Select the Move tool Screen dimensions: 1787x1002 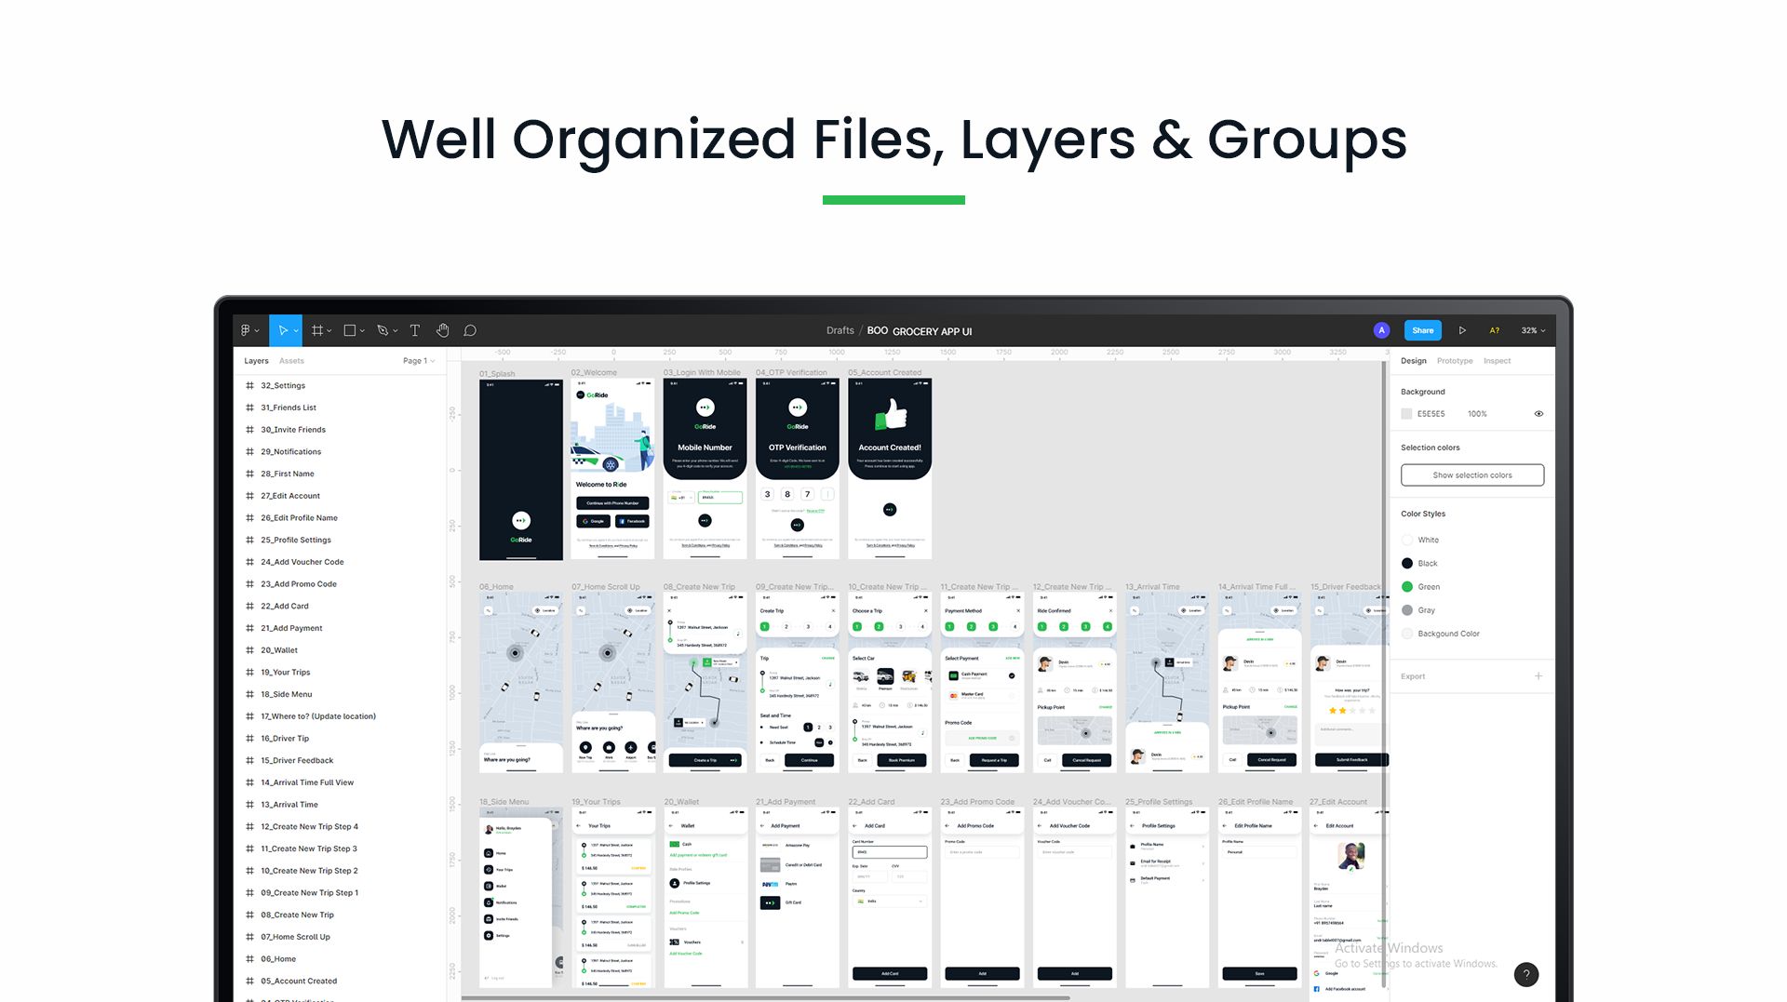283,330
